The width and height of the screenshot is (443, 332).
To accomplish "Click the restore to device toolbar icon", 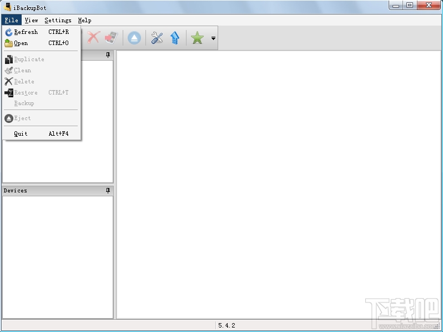I will [112, 38].
